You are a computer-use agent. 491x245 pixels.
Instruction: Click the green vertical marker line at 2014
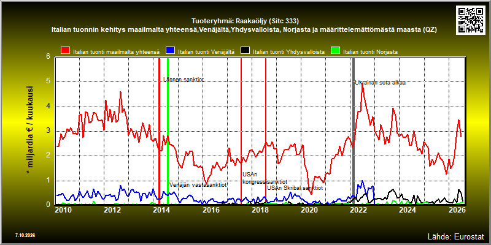(168, 131)
